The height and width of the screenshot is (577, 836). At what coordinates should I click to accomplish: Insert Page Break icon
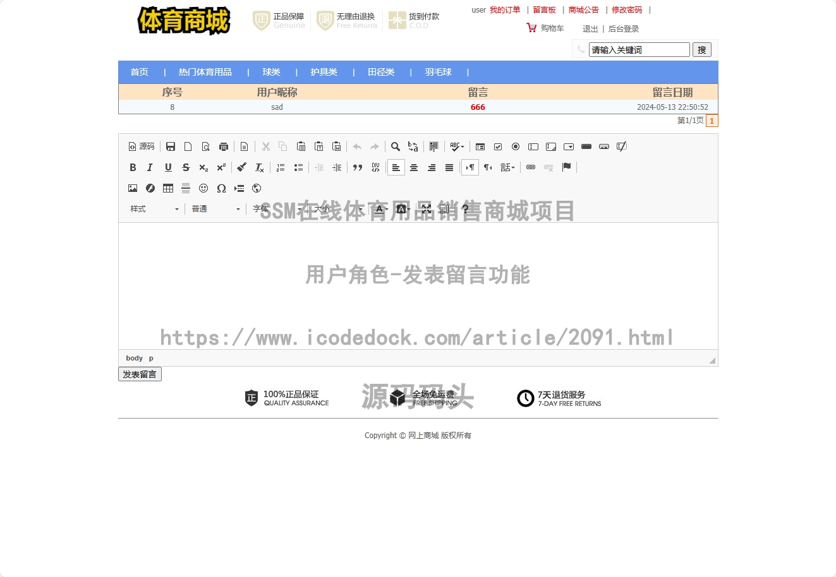click(x=239, y=188)
